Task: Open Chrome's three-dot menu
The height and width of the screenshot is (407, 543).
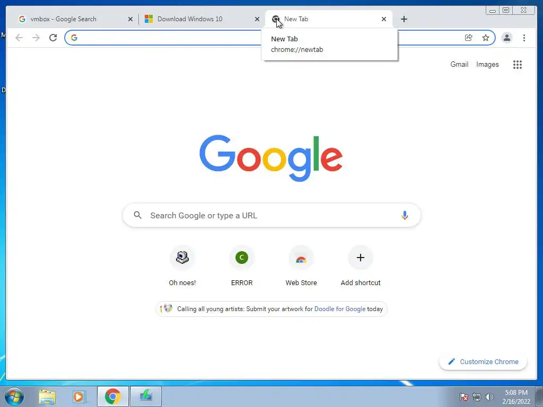Action: [x=524, y=38]
